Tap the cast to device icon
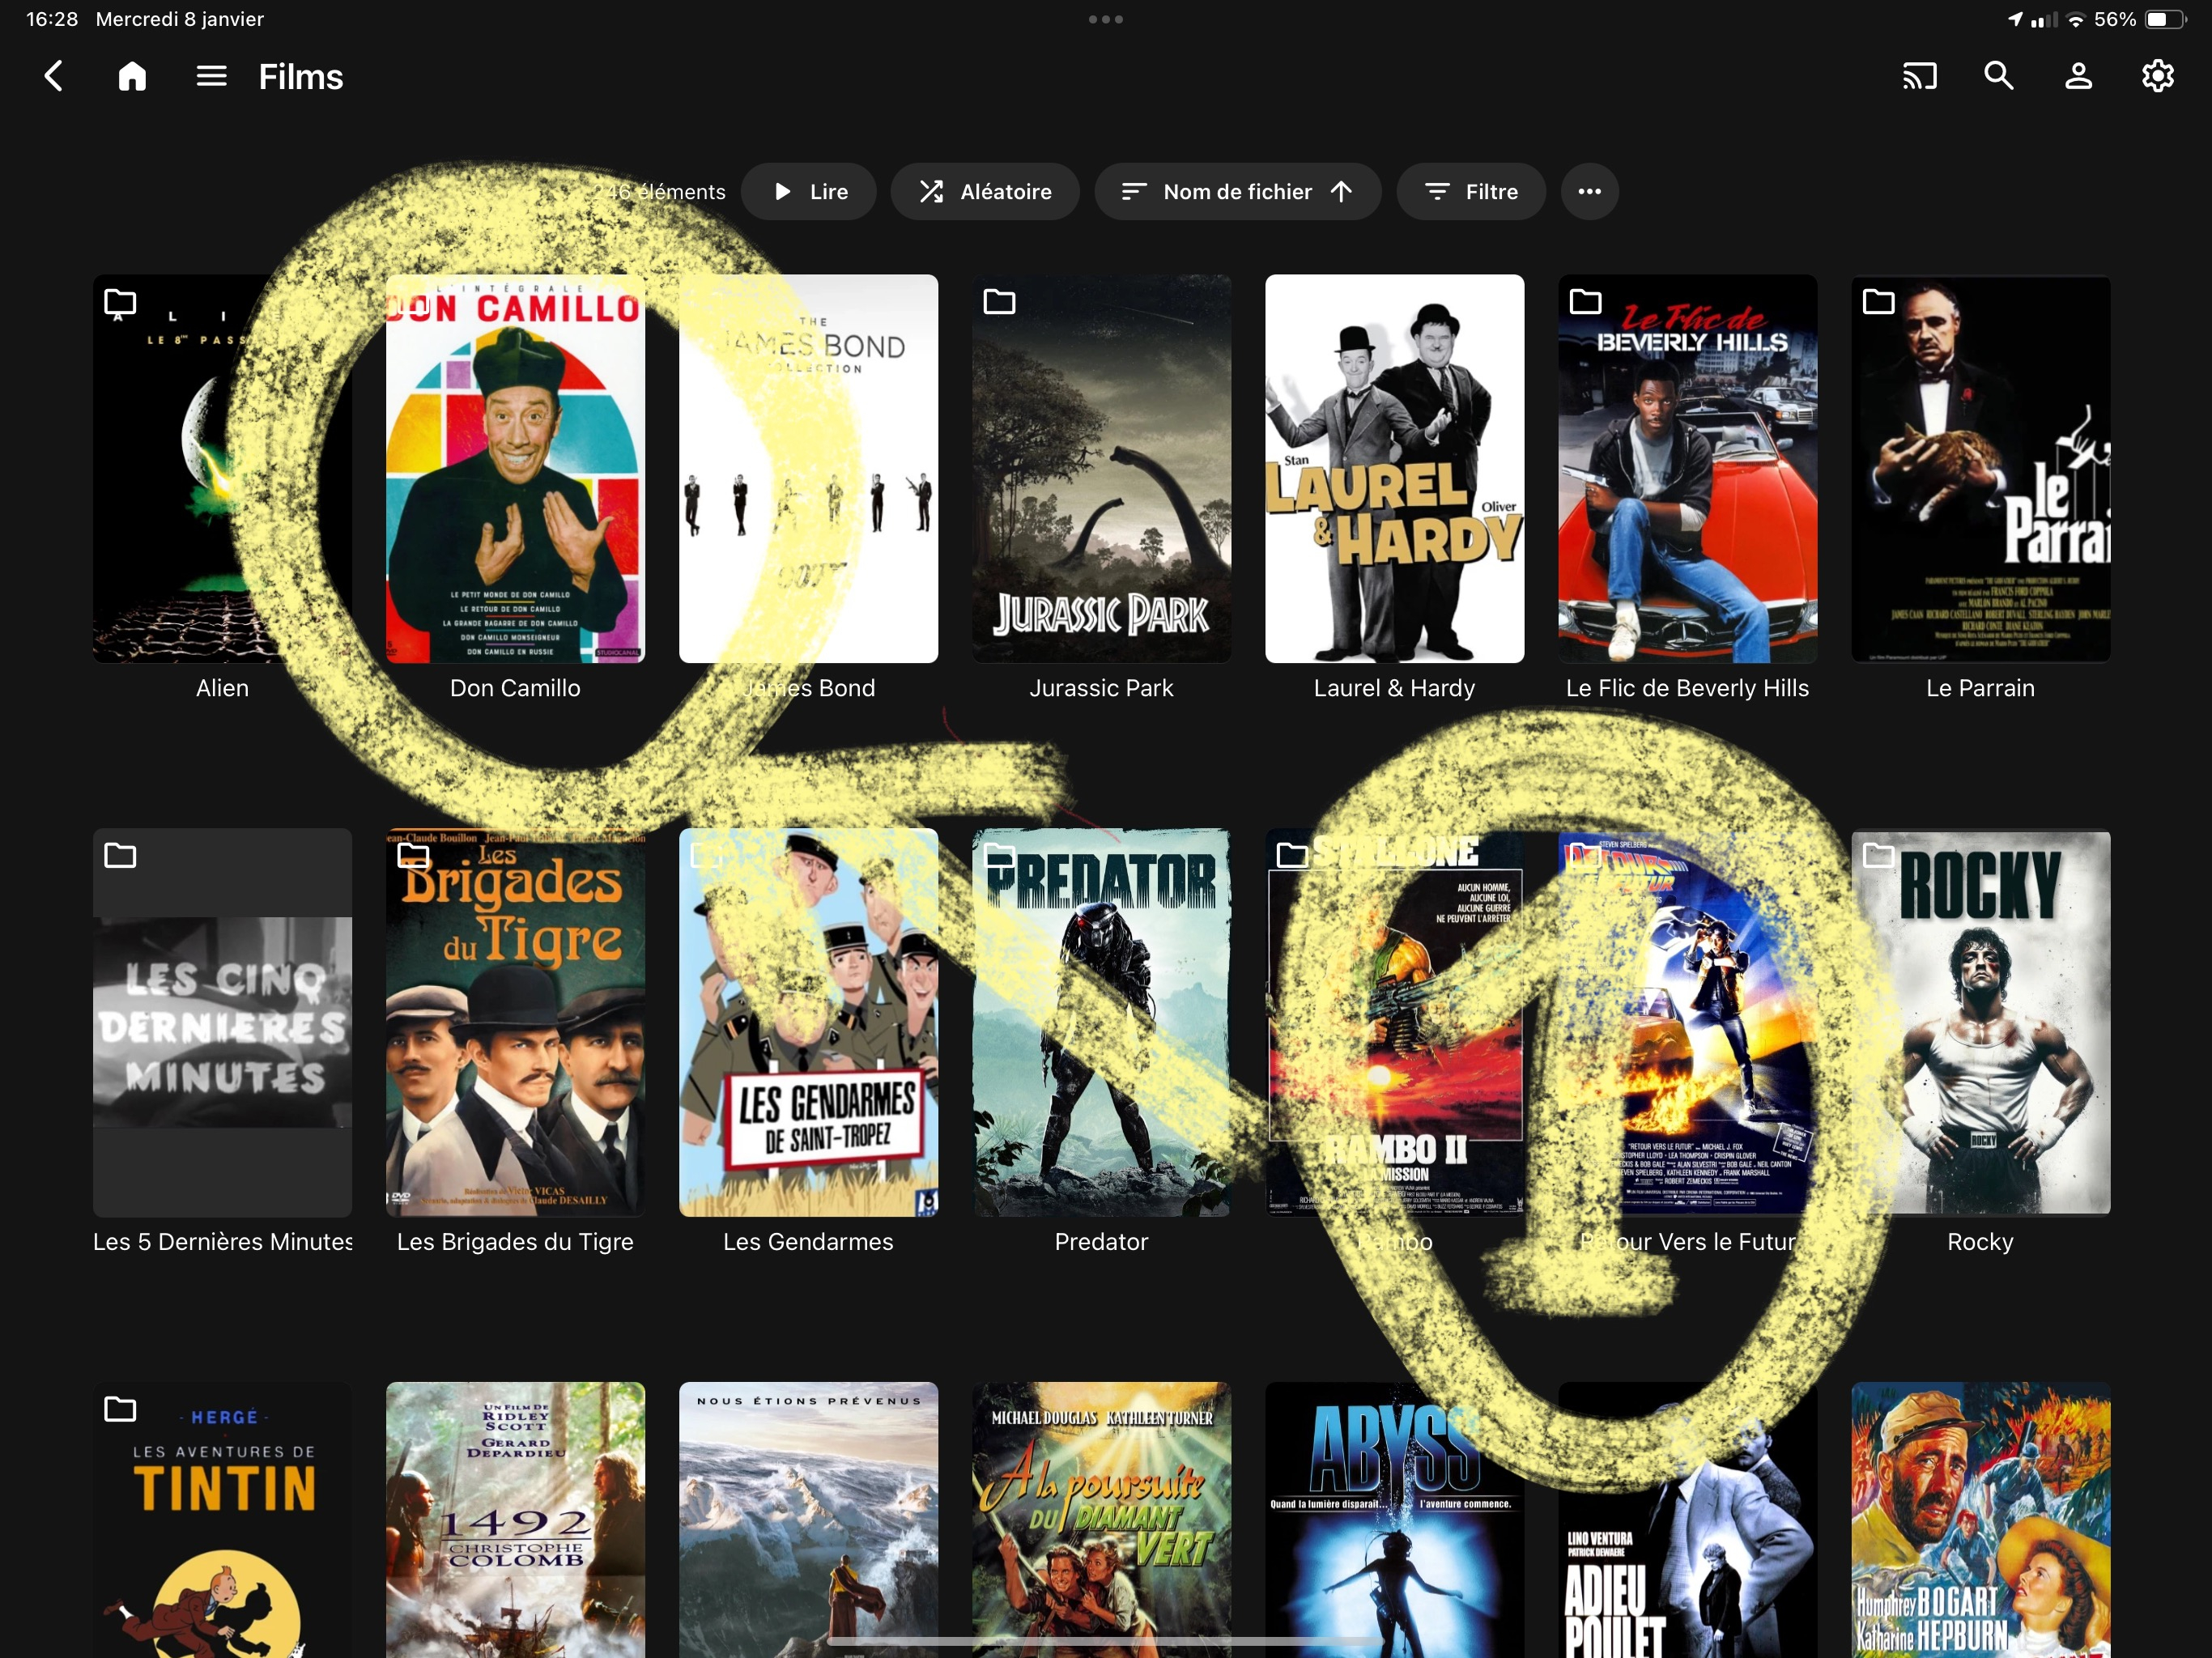The width and height of the screenshot is (2212, 1658). click(1919, 76)
